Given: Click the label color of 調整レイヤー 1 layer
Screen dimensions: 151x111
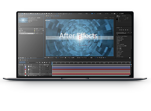Looking at the screenshot, I should (25, 66).
